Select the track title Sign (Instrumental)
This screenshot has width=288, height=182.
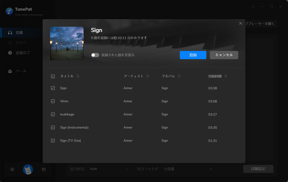74,127
